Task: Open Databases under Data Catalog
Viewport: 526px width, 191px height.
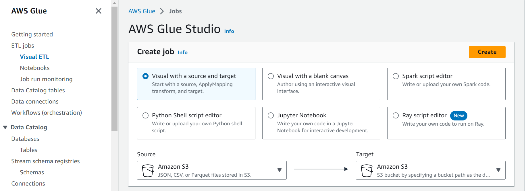Action: [x=25, y=139]
